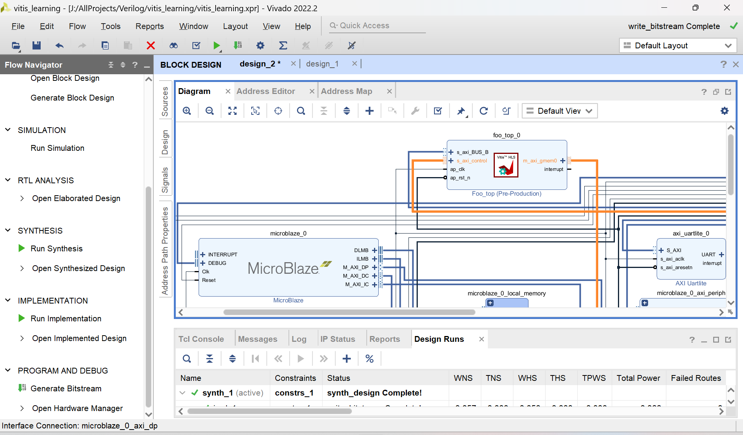Click the Save Block Design icon
Viewport: 743px width, 435px height.
click(36, 46)
